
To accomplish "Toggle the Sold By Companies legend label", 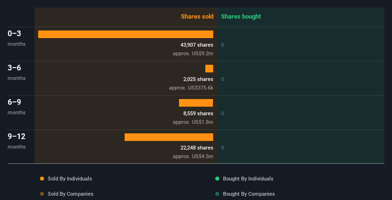I will (x=71, y=194).
